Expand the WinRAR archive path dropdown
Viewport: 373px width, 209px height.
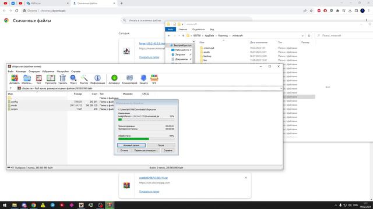281,88
